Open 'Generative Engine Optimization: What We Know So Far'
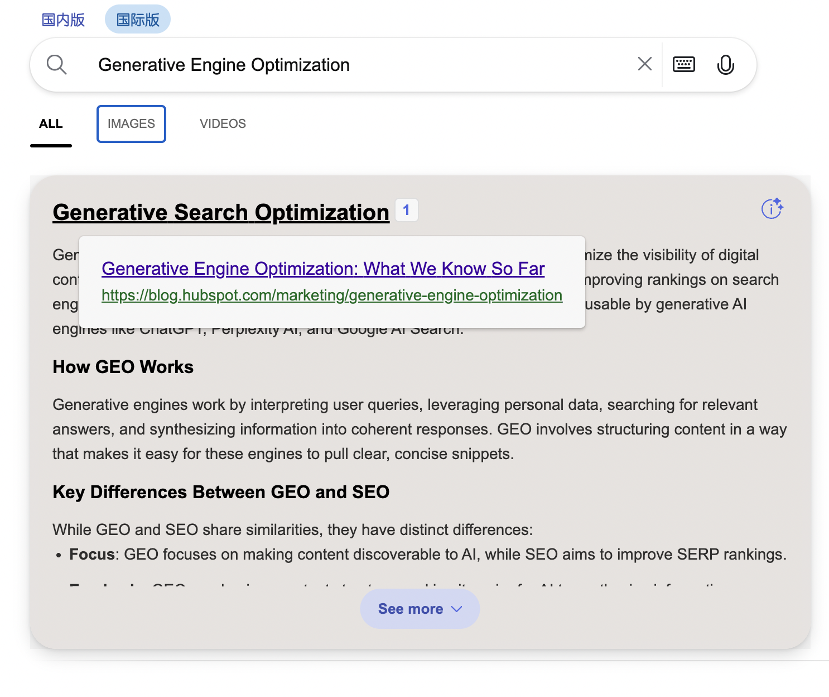 323,269
